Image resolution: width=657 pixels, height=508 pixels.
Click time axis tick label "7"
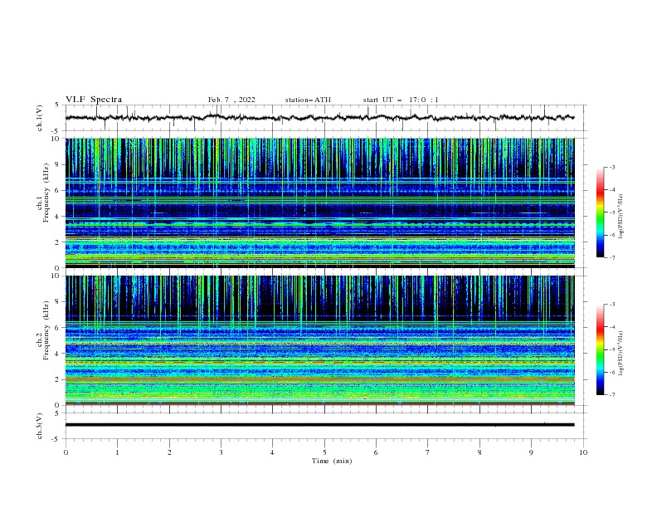point(428,452)
